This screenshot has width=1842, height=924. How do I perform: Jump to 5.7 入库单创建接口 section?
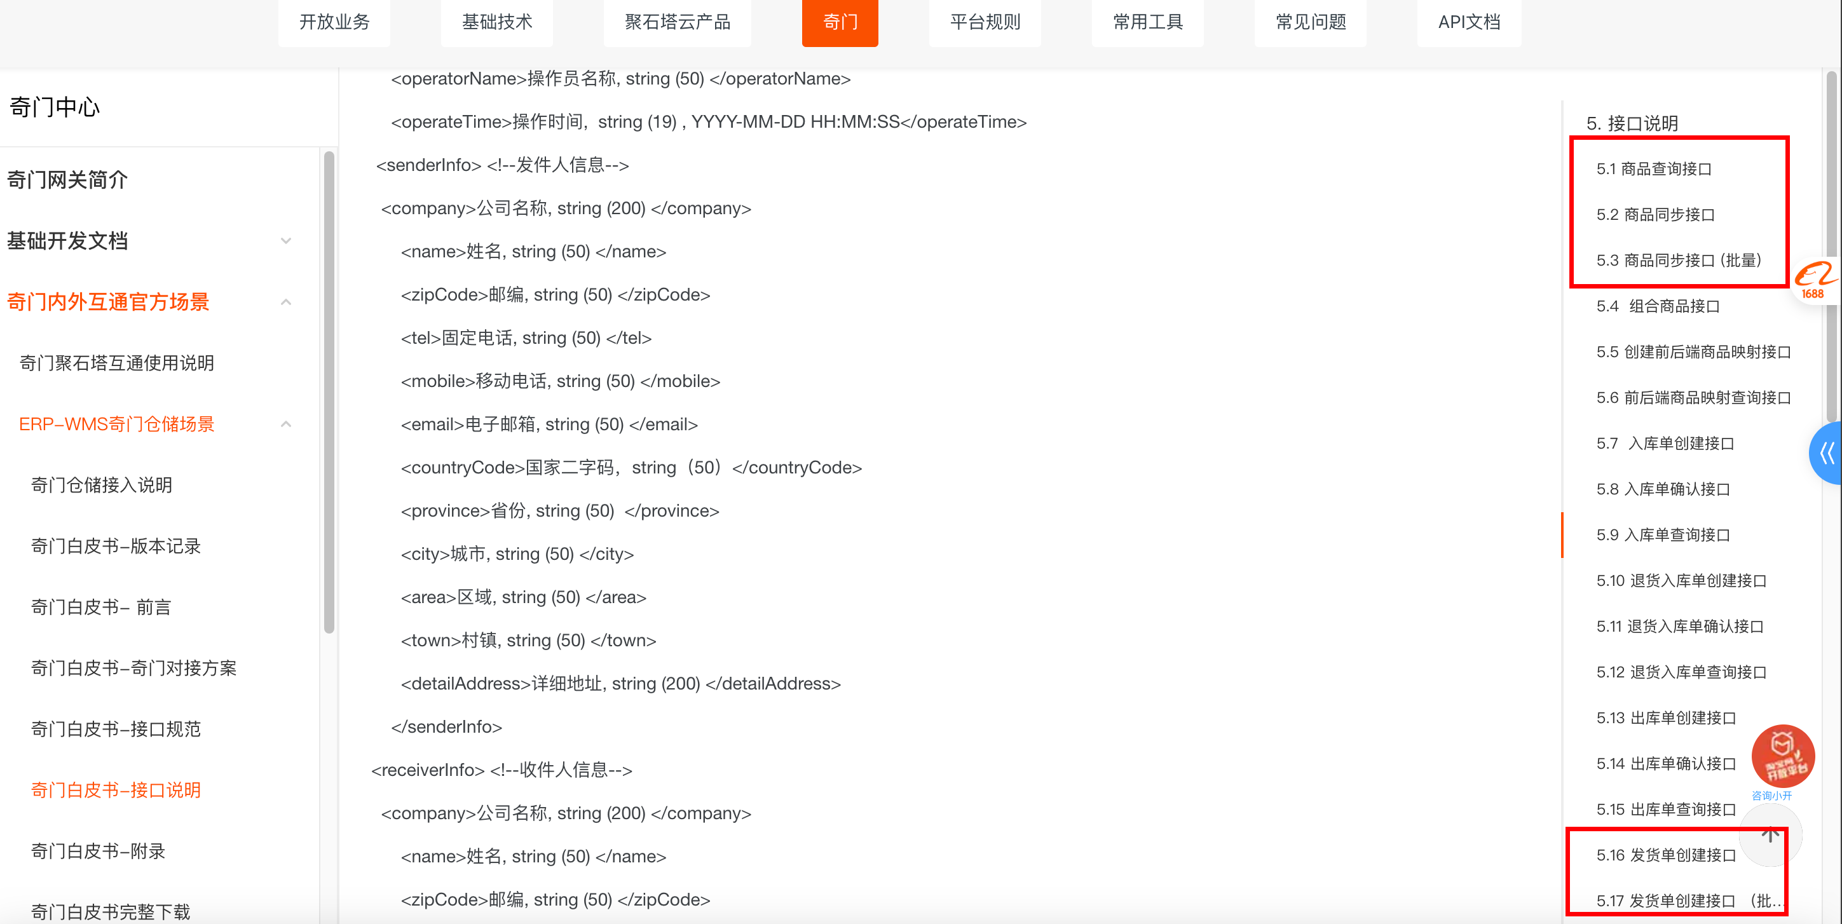1665,444
